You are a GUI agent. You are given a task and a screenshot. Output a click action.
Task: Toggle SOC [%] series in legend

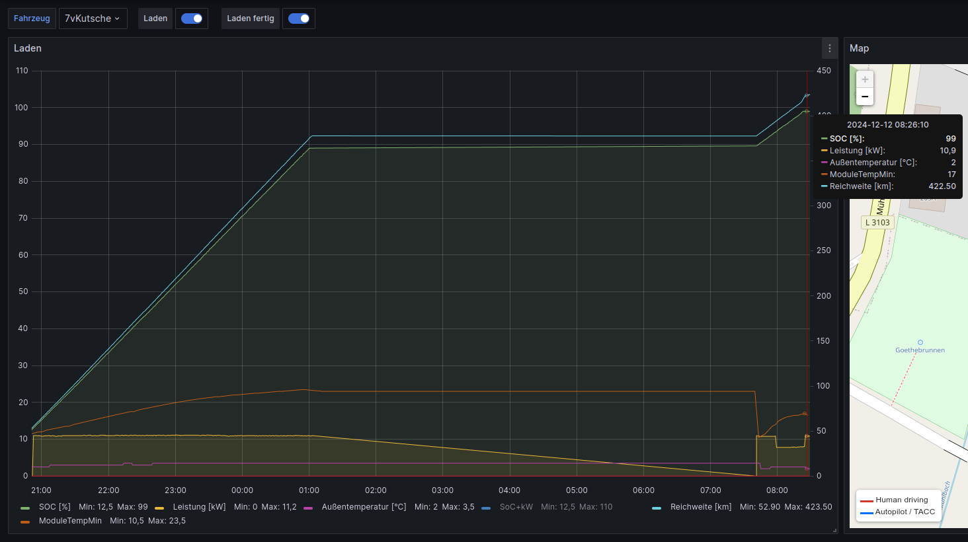click(x=55, y=507)
